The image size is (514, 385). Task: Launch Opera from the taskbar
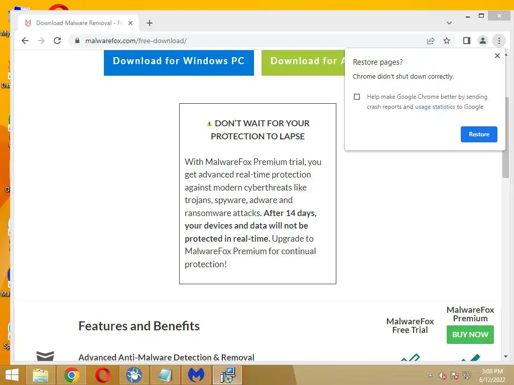coord(102,375)
